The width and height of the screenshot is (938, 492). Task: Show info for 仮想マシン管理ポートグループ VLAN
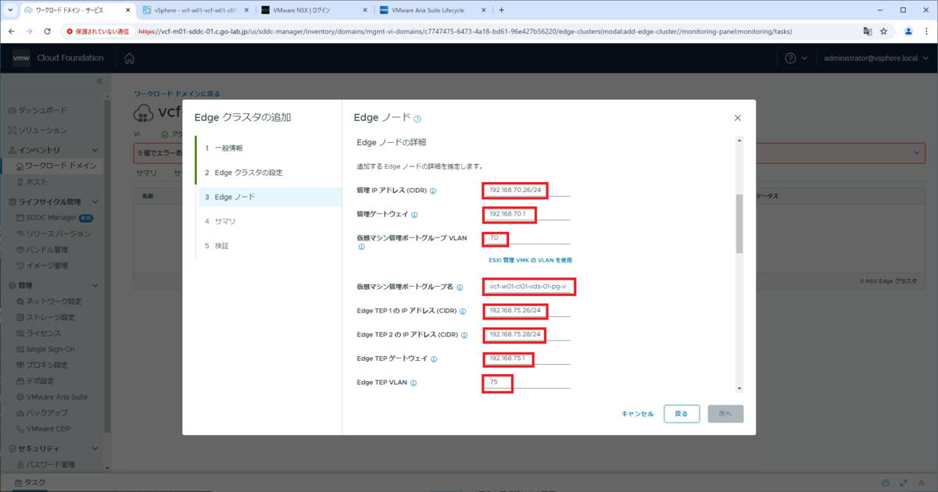point(361,247)
